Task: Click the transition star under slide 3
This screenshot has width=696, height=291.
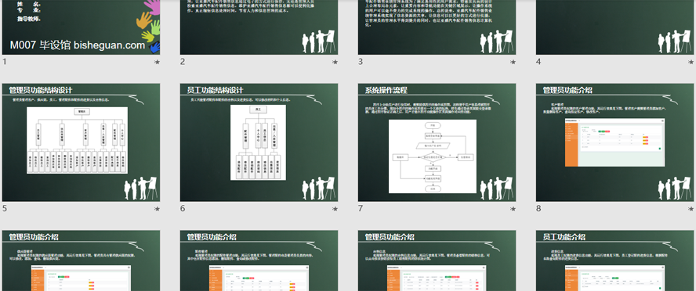Action: tap(513, 63)
